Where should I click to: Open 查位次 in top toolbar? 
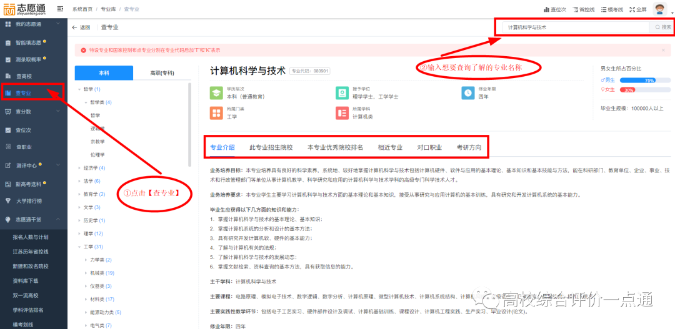(554, 9)
